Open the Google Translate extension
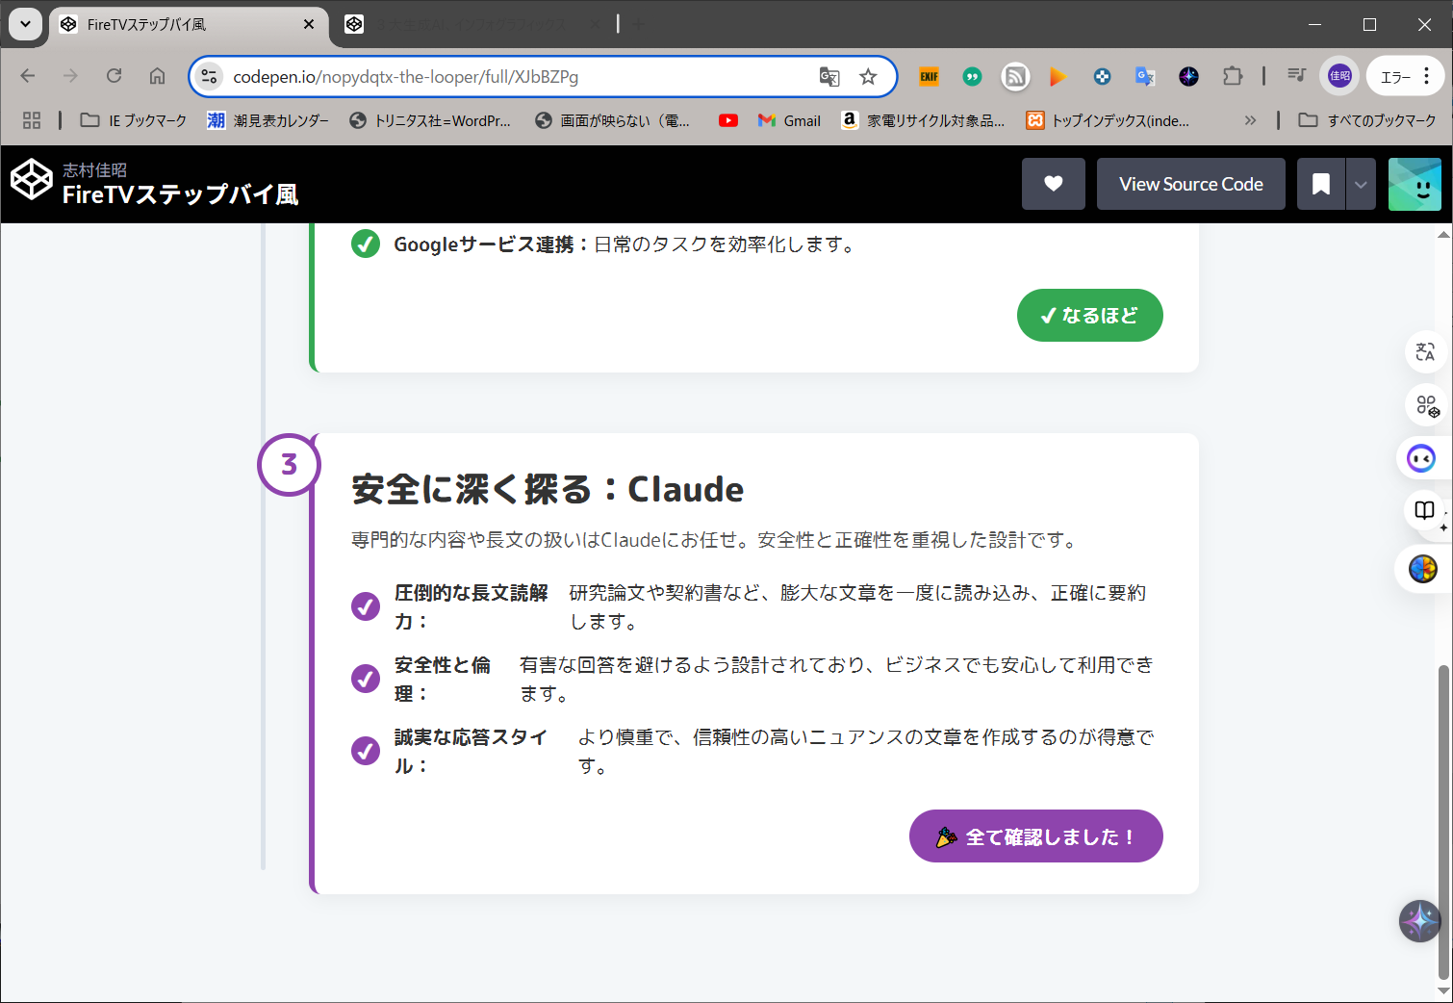1453x1003 pixels. 1145,77
